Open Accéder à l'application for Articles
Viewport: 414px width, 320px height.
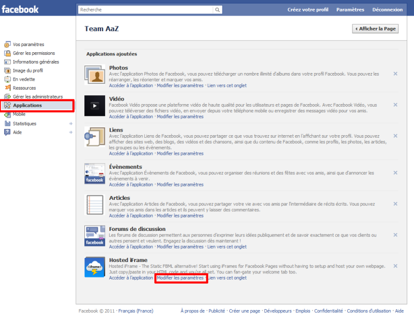click(131, 215)
